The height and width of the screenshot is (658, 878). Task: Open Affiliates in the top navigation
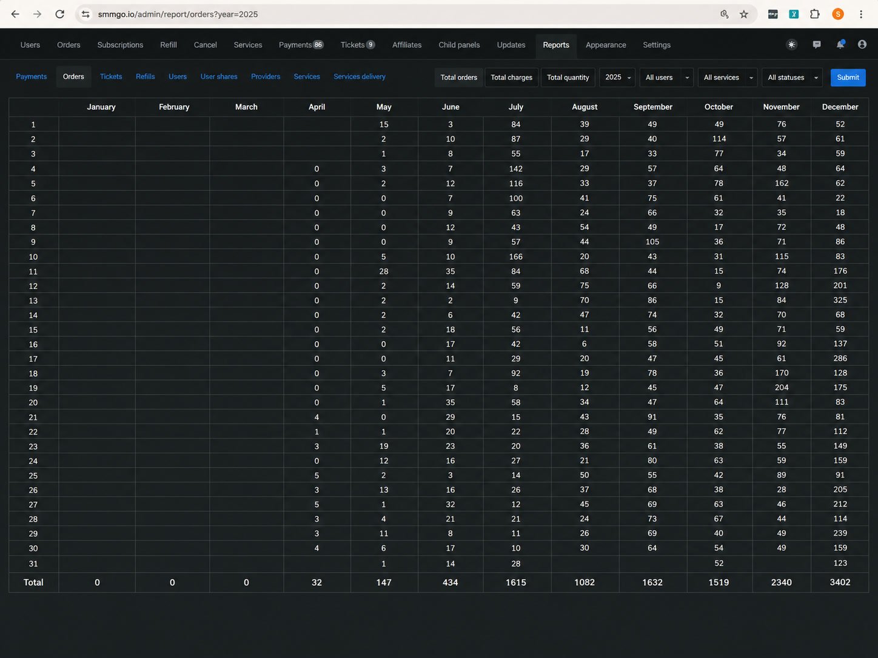coord(407,45)
